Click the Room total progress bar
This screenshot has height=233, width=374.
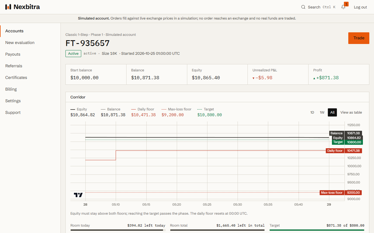[x=217, y=230]
